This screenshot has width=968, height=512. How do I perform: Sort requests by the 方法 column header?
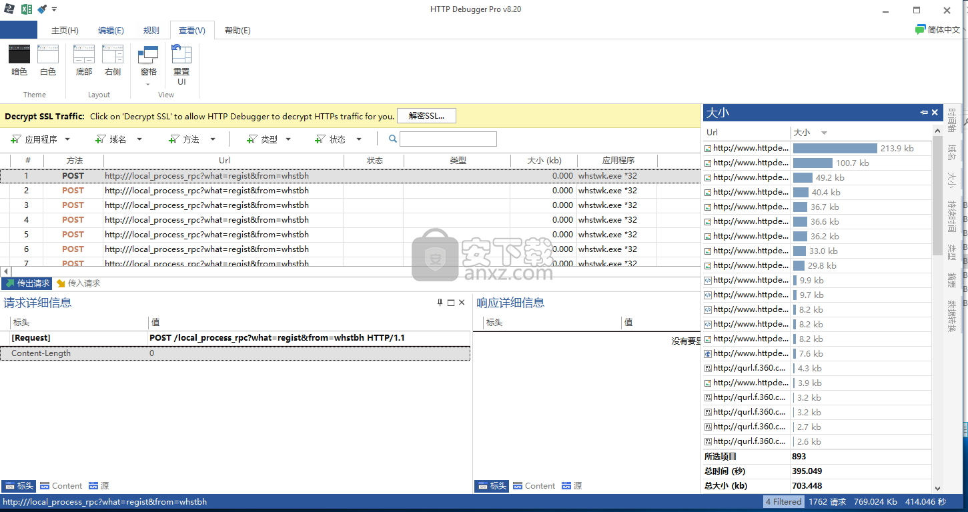74,161
